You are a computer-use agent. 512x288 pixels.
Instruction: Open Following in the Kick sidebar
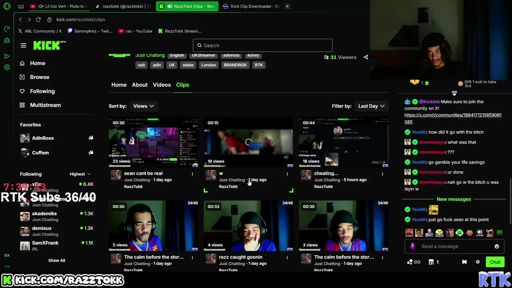(x=42, y=91)
